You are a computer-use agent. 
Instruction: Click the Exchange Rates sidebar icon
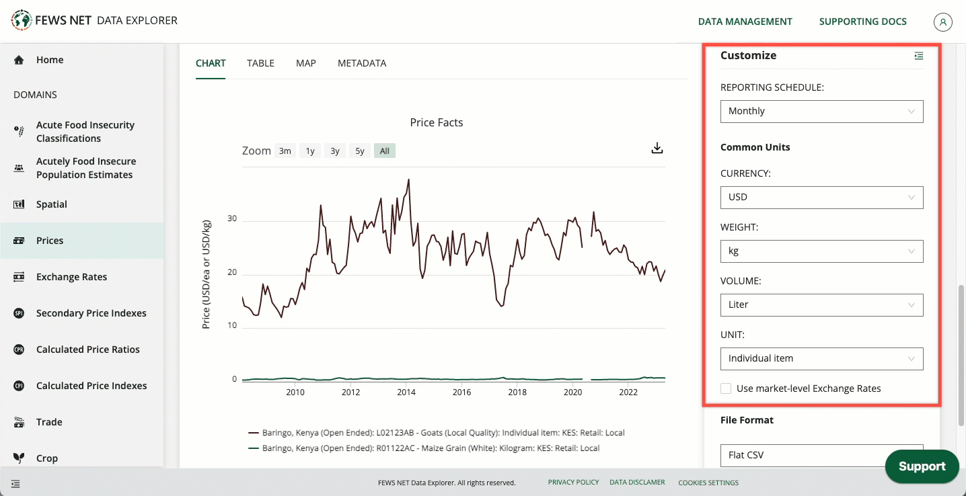(17, 277)
